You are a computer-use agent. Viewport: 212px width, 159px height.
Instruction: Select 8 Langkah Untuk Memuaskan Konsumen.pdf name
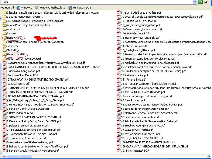tap(33, 151)
